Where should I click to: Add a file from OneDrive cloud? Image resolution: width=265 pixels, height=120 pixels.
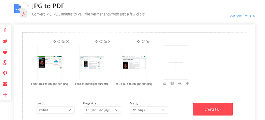[x=180, y=83]
